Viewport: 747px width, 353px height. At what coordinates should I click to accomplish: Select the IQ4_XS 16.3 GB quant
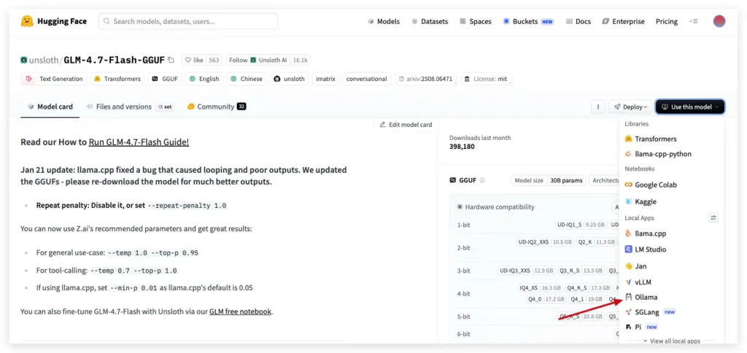click(x=541, y=288)
